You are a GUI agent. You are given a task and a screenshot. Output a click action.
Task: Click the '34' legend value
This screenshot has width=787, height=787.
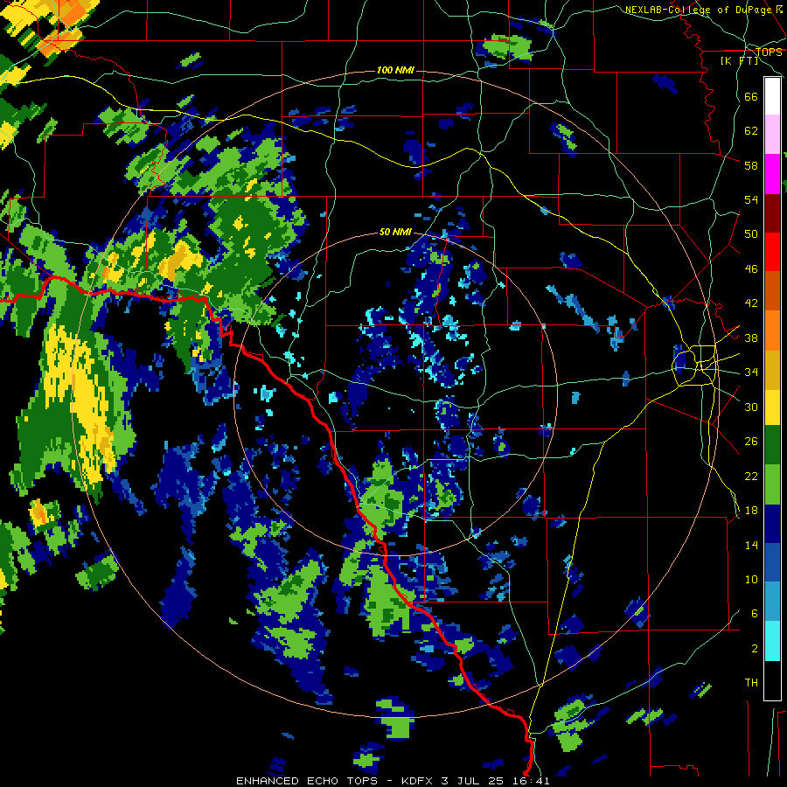pyautogui.click(x=751, y=373)
